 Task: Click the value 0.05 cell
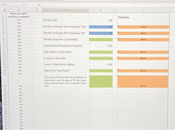(101, 64)
